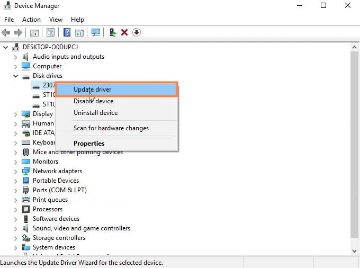Expand the Monitors chevron

15,162
